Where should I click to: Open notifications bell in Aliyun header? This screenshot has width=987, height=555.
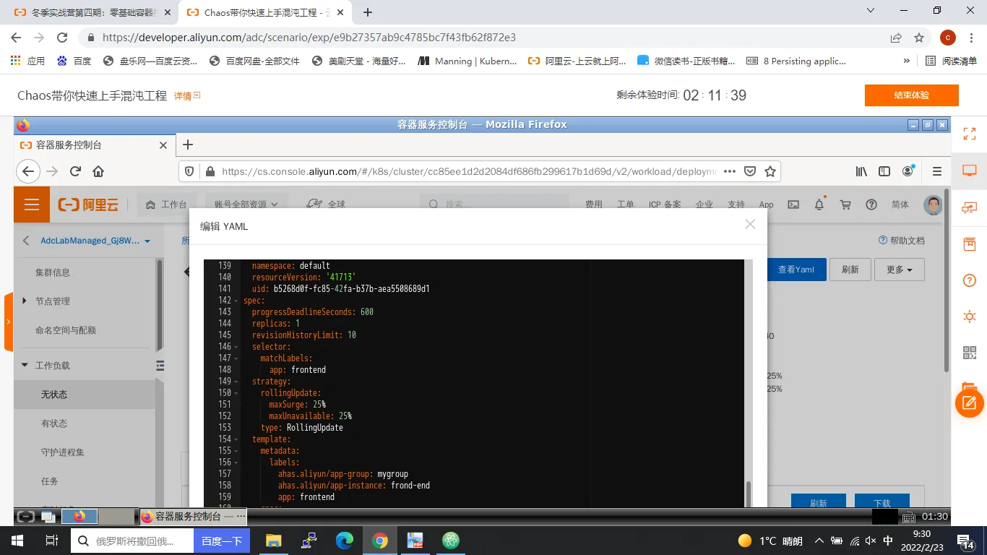point(819,205)
